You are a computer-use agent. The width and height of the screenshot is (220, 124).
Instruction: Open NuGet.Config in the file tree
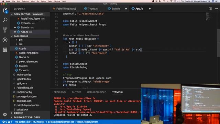24,92
